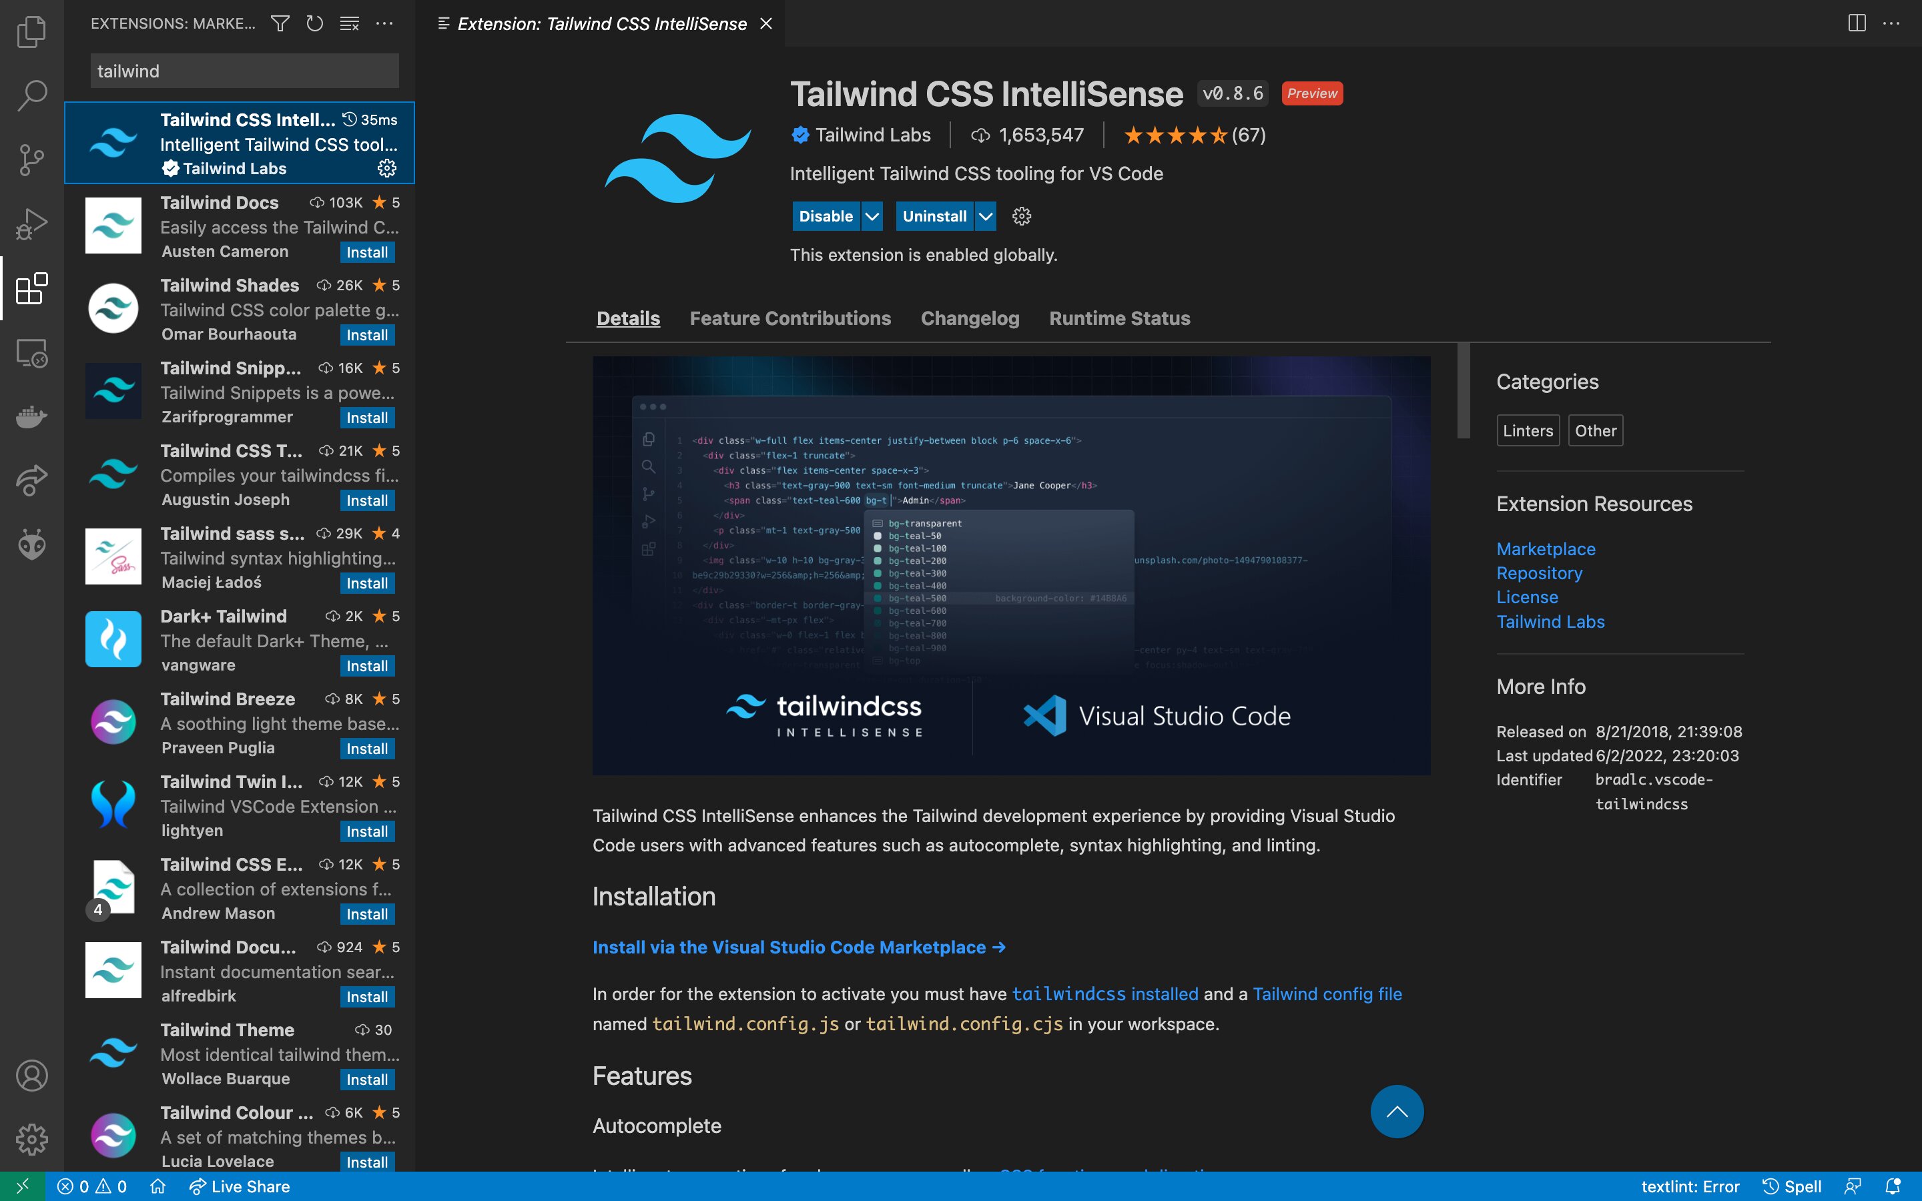Image resolution: width=1922 pixels, height=1201 pixels.
Task: Switch to the Changelog tab
Action: tap(970, 318)
